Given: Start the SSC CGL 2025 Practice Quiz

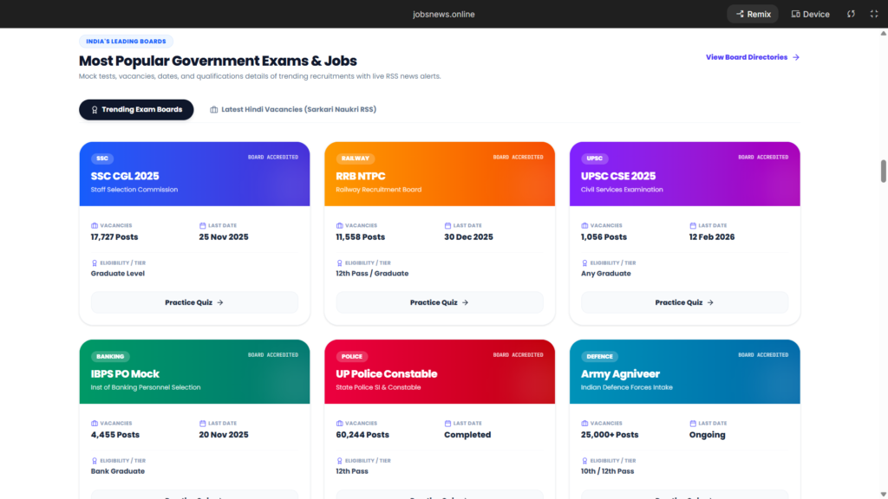Looking at the screenshot, I should tap(194, 302).
